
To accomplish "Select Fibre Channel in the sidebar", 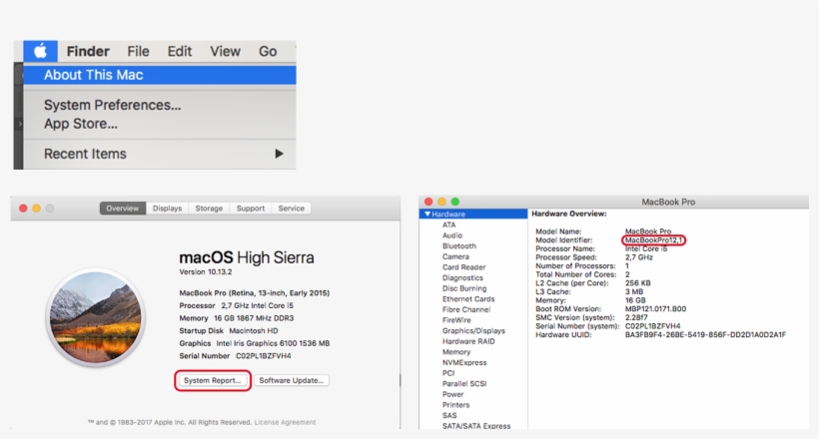I will 466,309.
